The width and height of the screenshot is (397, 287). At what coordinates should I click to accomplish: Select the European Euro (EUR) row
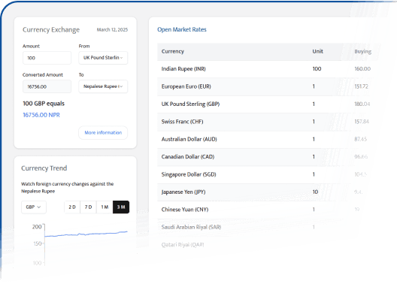click(x=267, y=86)
